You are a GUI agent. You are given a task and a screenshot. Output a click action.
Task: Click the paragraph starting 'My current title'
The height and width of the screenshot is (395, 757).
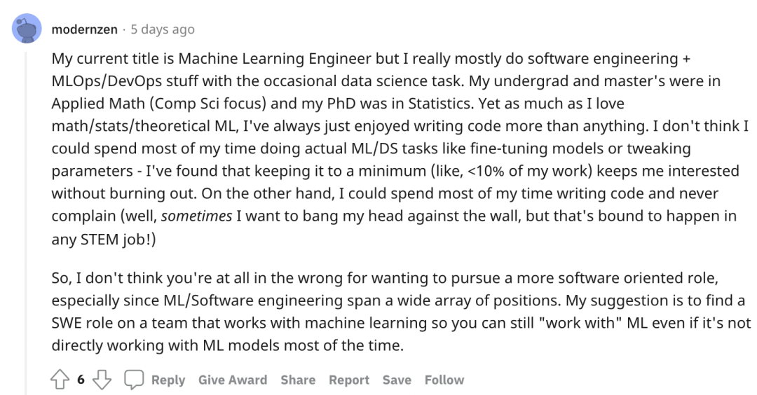(400, 148)
